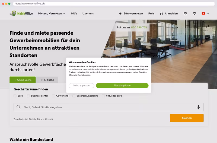
Task: Activate voice search microphone icon
Action: (x=198, y=107)
